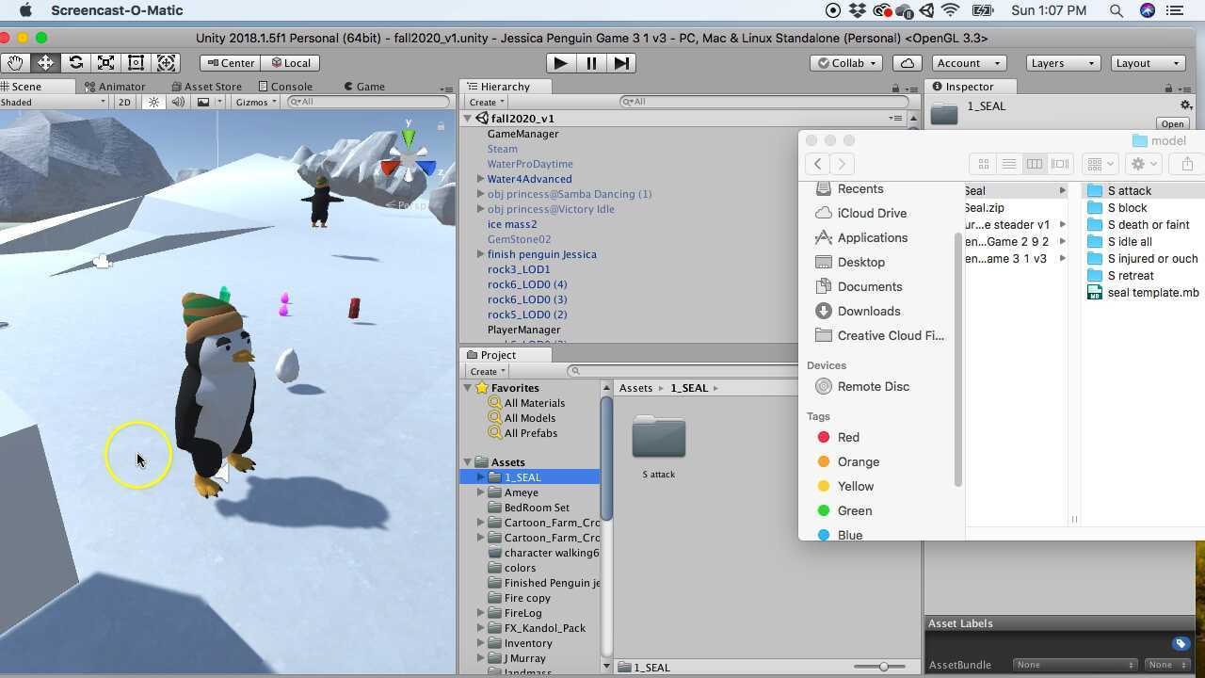The image size is (1205, 678).
Task: Select the Rect Transform tool
Action: [136, 62]
